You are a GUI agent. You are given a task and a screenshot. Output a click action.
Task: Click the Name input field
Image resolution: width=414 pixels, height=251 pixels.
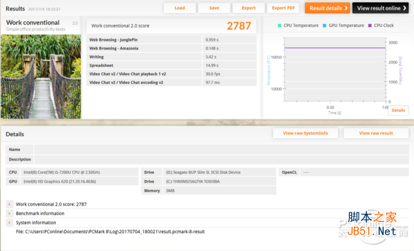[x=221, y=150]
